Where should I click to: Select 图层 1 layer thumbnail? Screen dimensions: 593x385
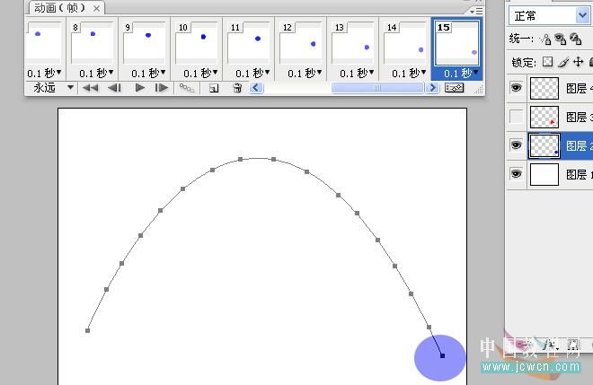(544, 174)
